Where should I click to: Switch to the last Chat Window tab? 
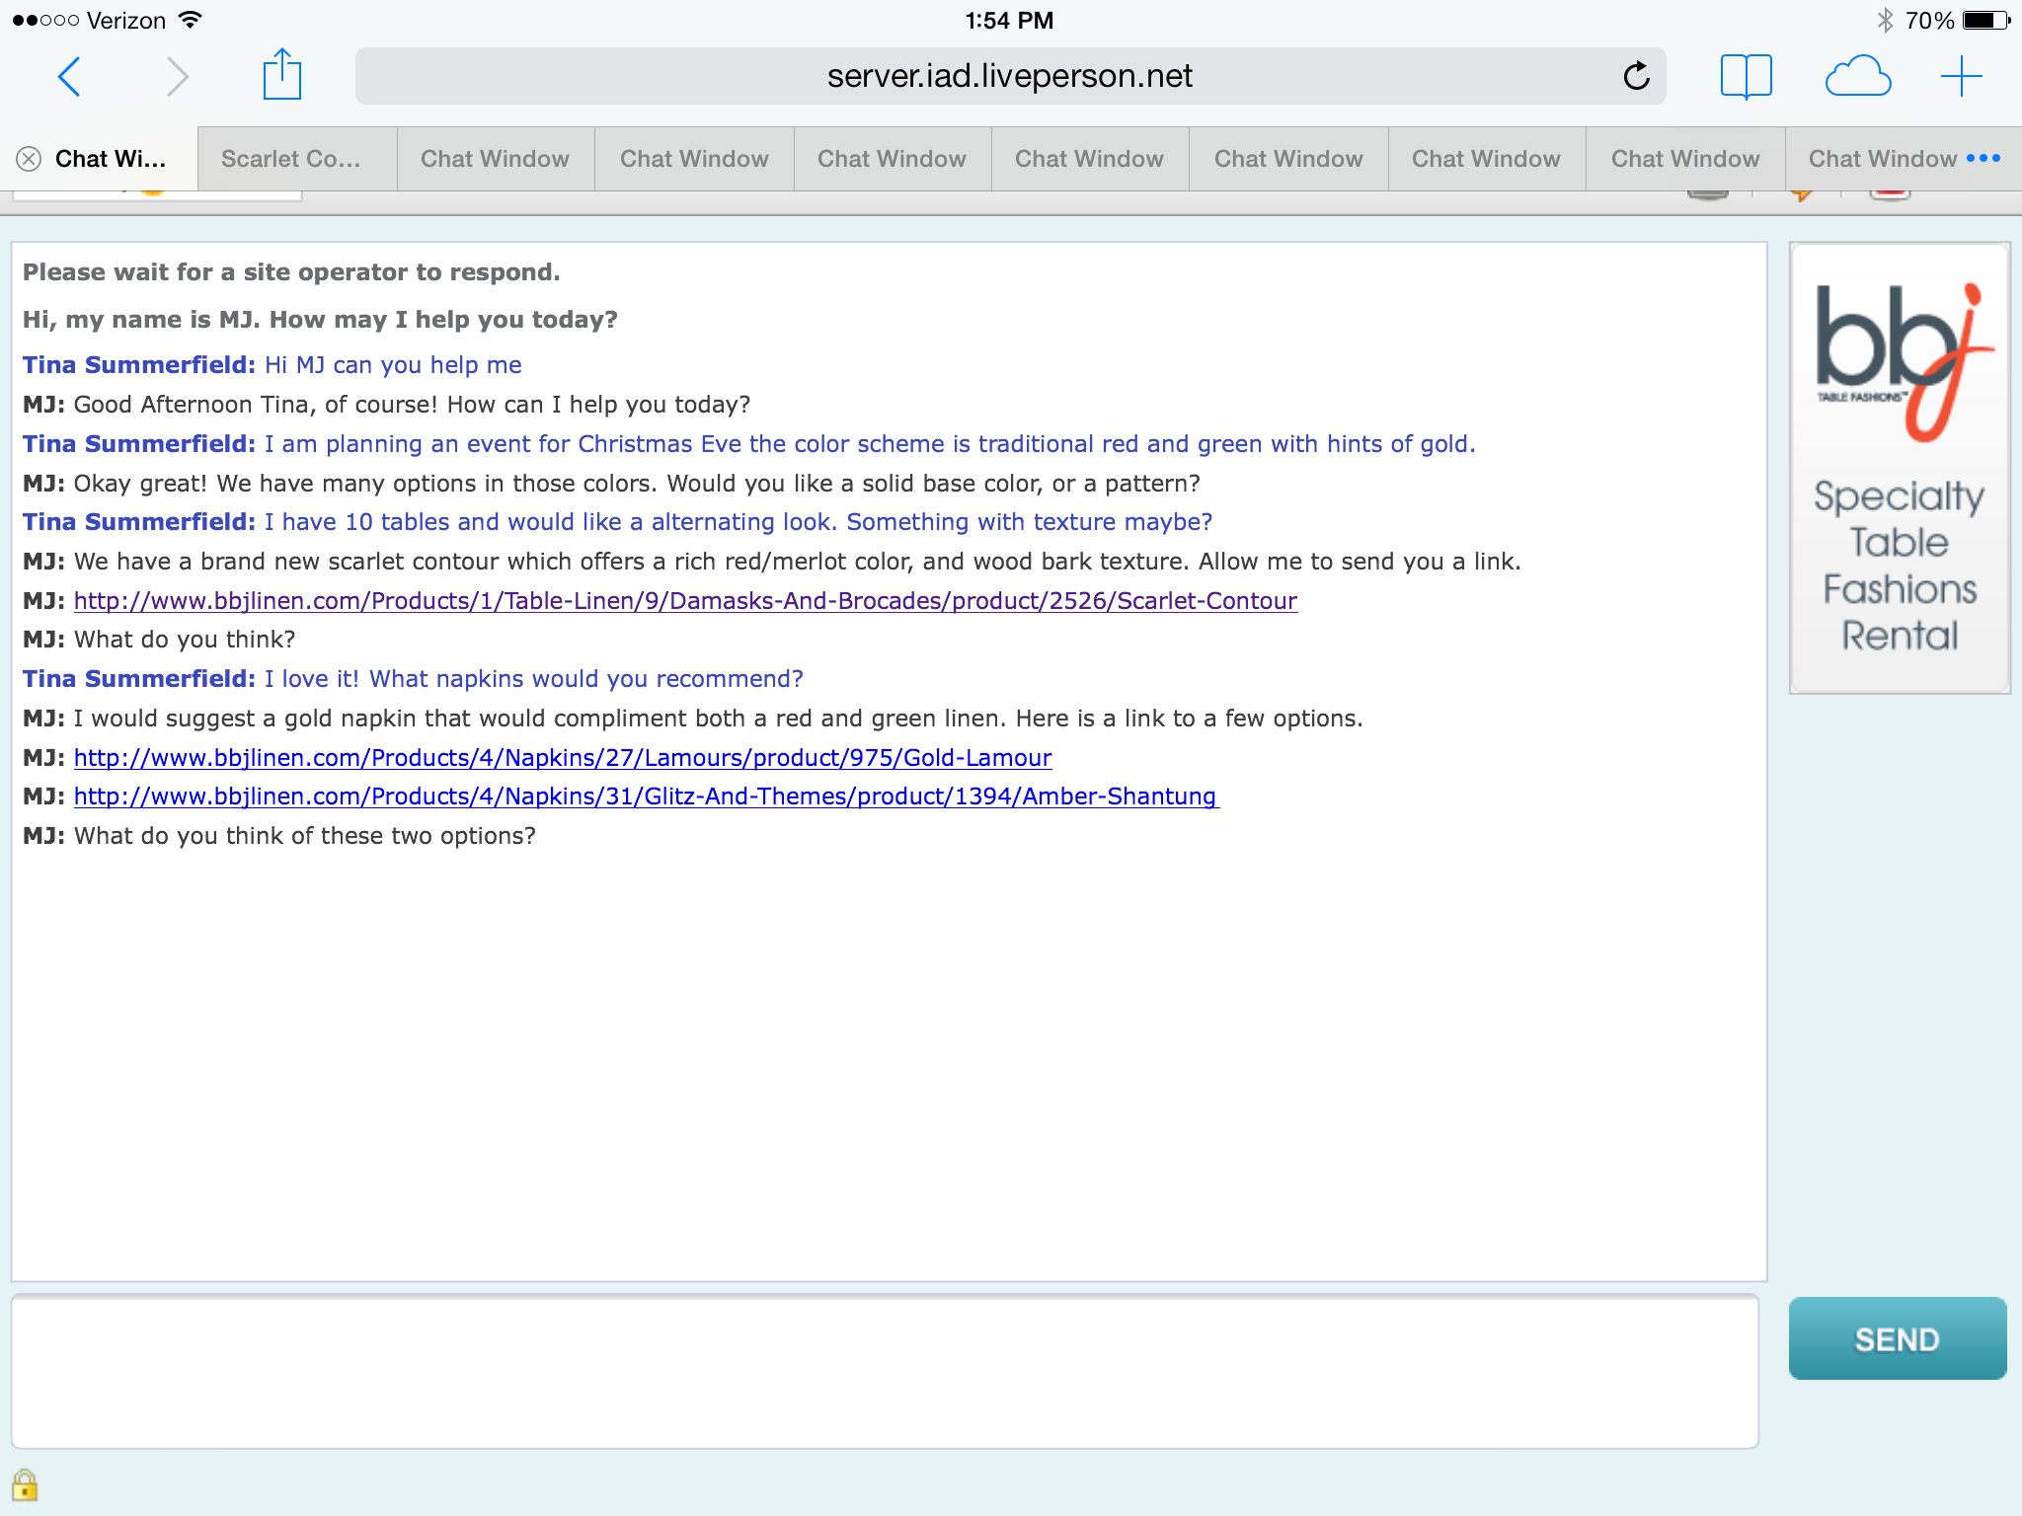(1882, 159)
